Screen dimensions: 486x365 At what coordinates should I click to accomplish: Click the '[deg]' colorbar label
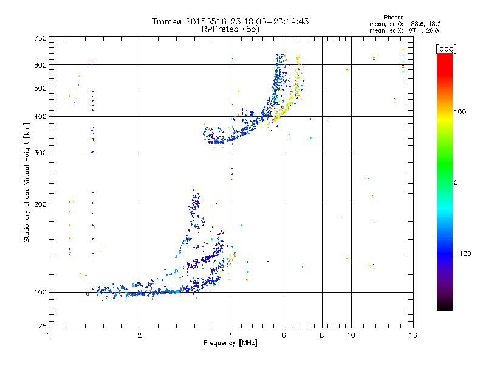(446, 49)
